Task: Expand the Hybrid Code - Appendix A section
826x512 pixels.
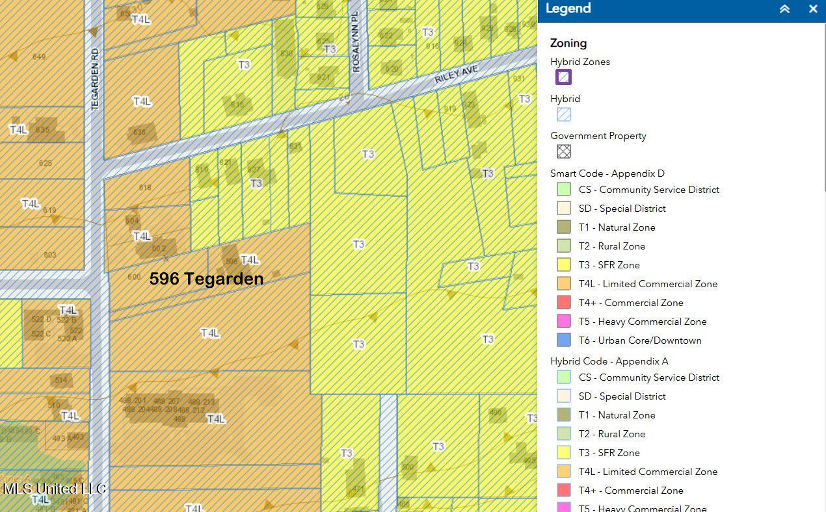Action: coord(609,361)
